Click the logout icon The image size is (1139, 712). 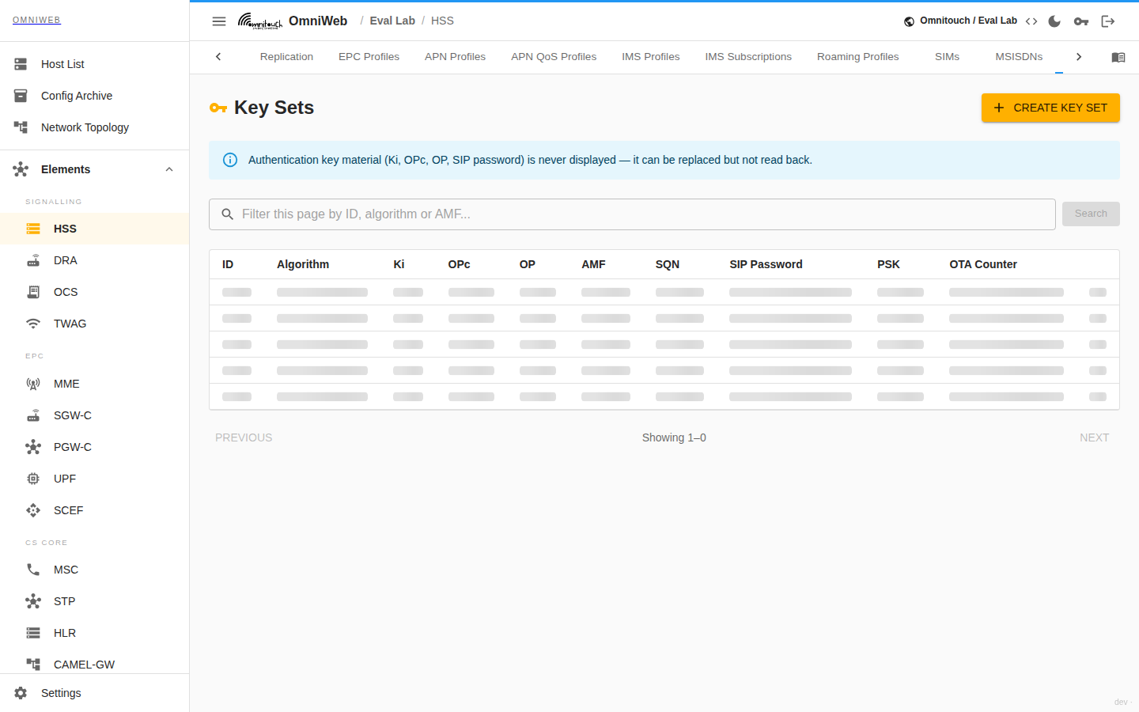(x=1108, y=21)
